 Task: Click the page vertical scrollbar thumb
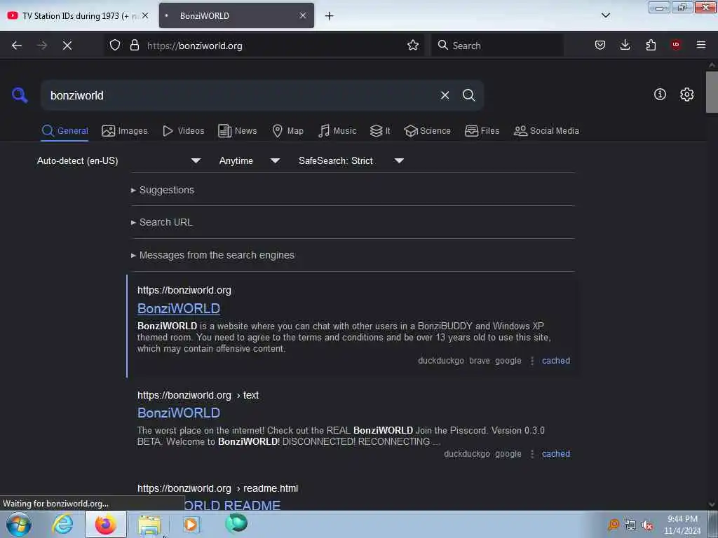pos(712,92)
